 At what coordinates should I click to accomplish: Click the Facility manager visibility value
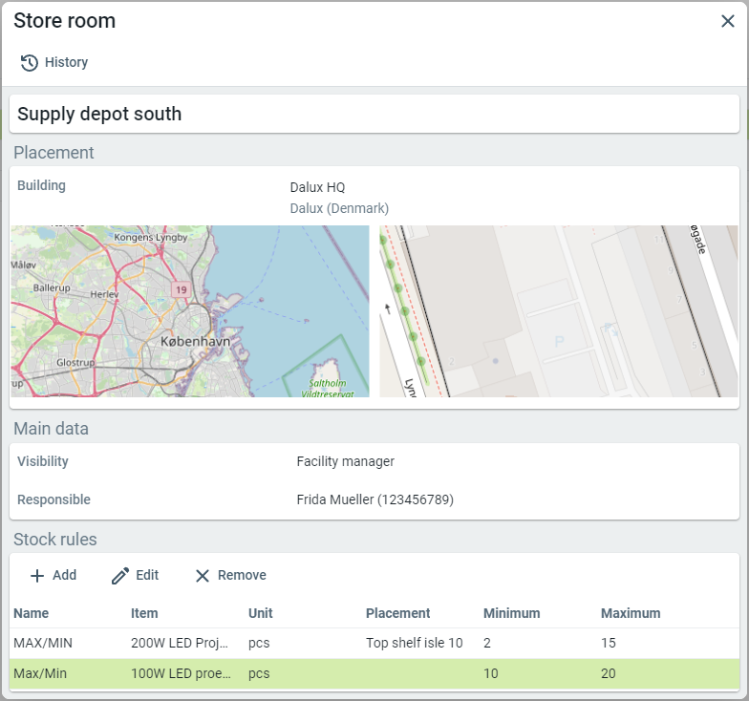pyautogui.click(x=345, y=461)
